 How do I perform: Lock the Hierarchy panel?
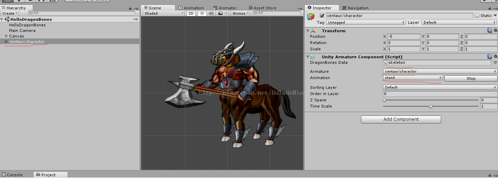coord(130,8)
